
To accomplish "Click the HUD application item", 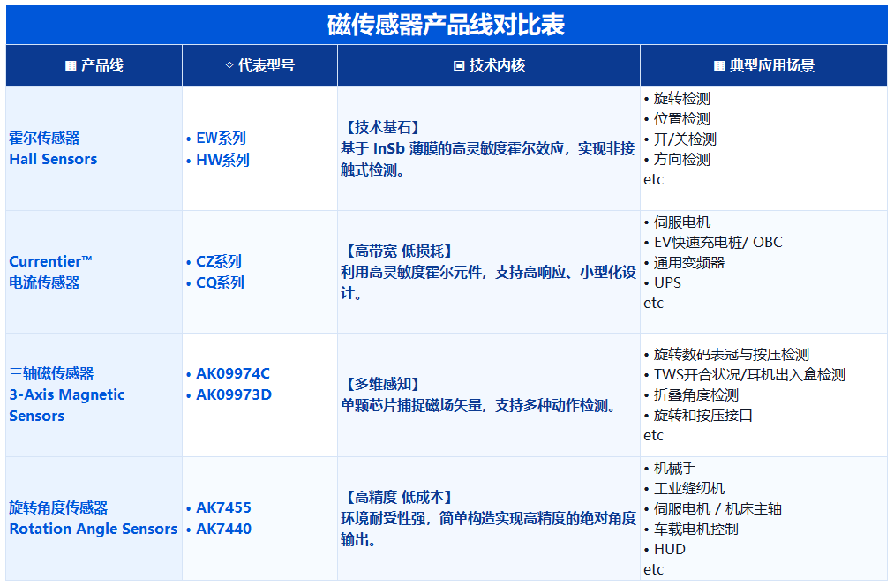I will click(x=669, y=550).
